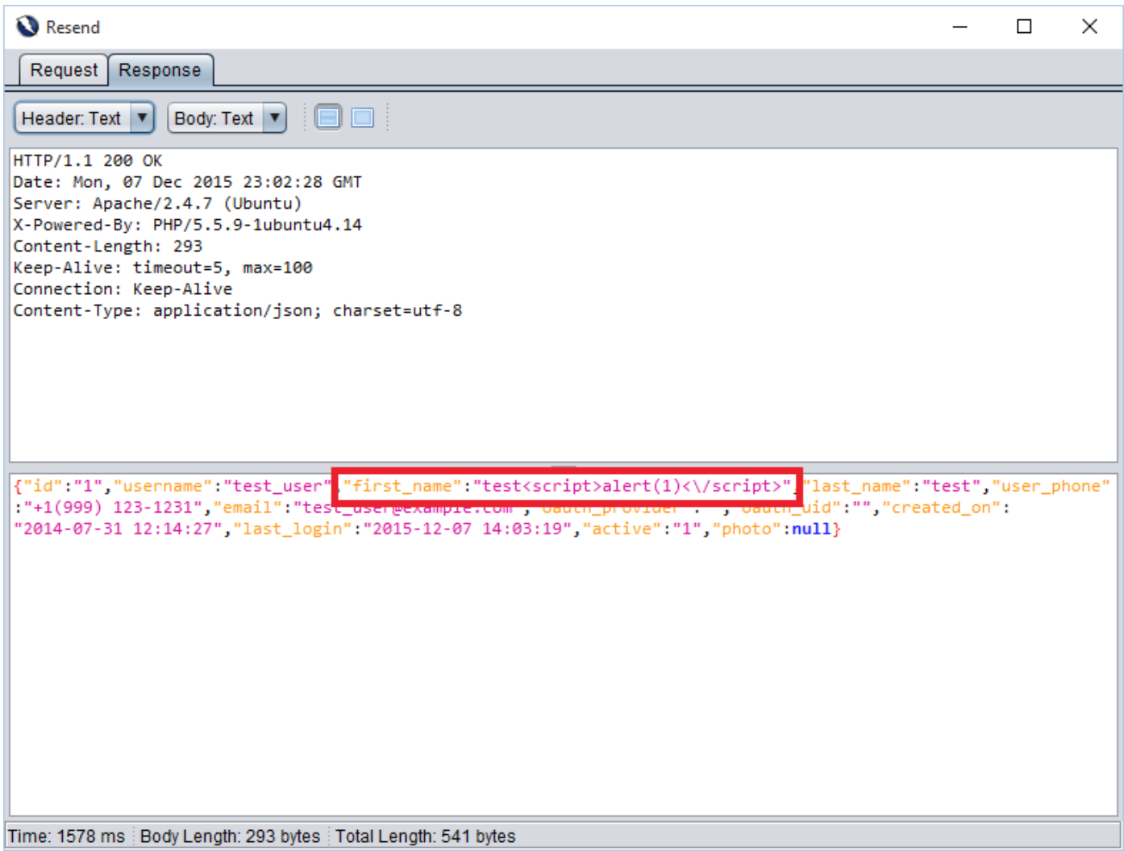Switch to the Request tab
The width and height of the screenshot is (1124, 851).
[x=63, y=70]
